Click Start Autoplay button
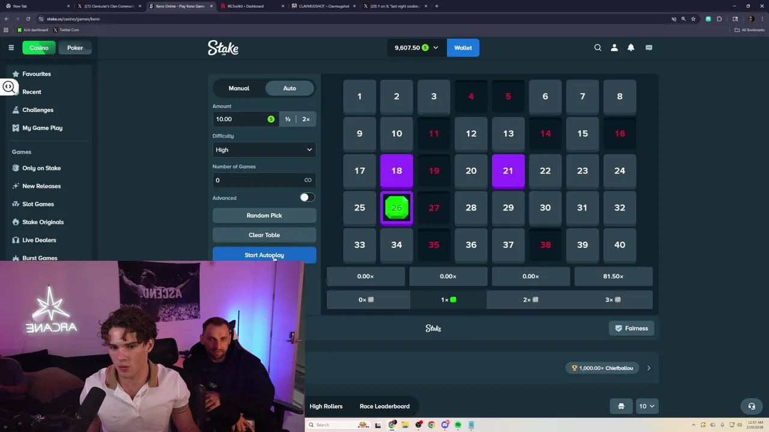 [264, 255]
